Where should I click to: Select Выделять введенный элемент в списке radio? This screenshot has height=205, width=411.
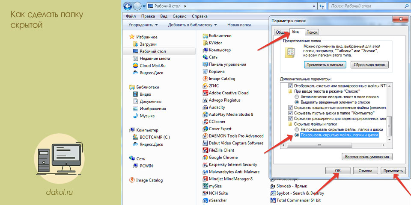coord(296,102)
